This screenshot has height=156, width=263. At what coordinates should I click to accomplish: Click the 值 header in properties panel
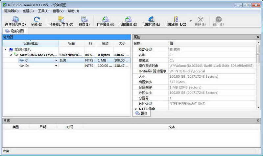[212, 43]
